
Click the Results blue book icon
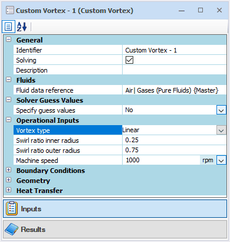click(x=12, y=229)
